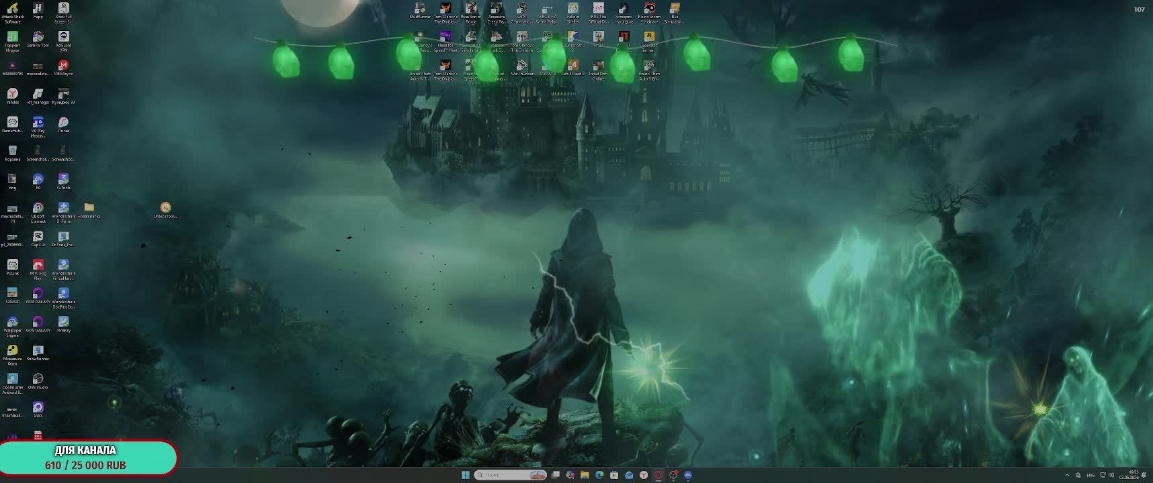Launch the Yandex browser desktop icon
The image size is (1153, 483).
13,97
